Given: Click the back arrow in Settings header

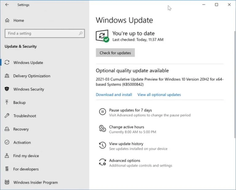Looking at the screenshot, I should (7, 5).
